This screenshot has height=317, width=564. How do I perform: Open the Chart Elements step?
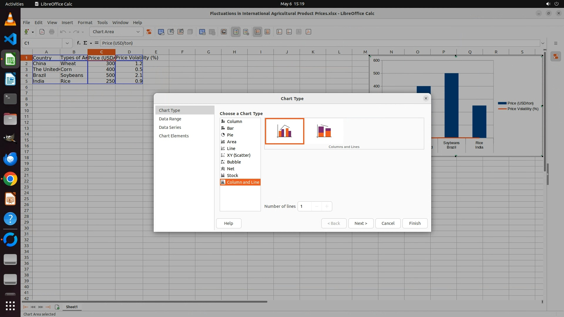174,136
